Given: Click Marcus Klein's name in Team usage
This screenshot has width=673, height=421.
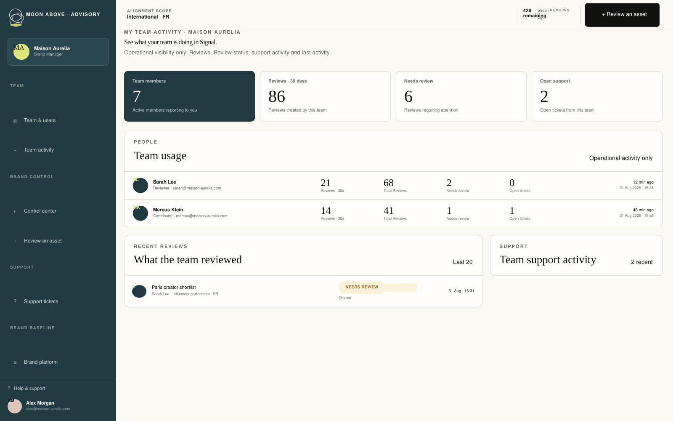Looking at the screenshot, I should pyautogui.click(x=168, y=210).
